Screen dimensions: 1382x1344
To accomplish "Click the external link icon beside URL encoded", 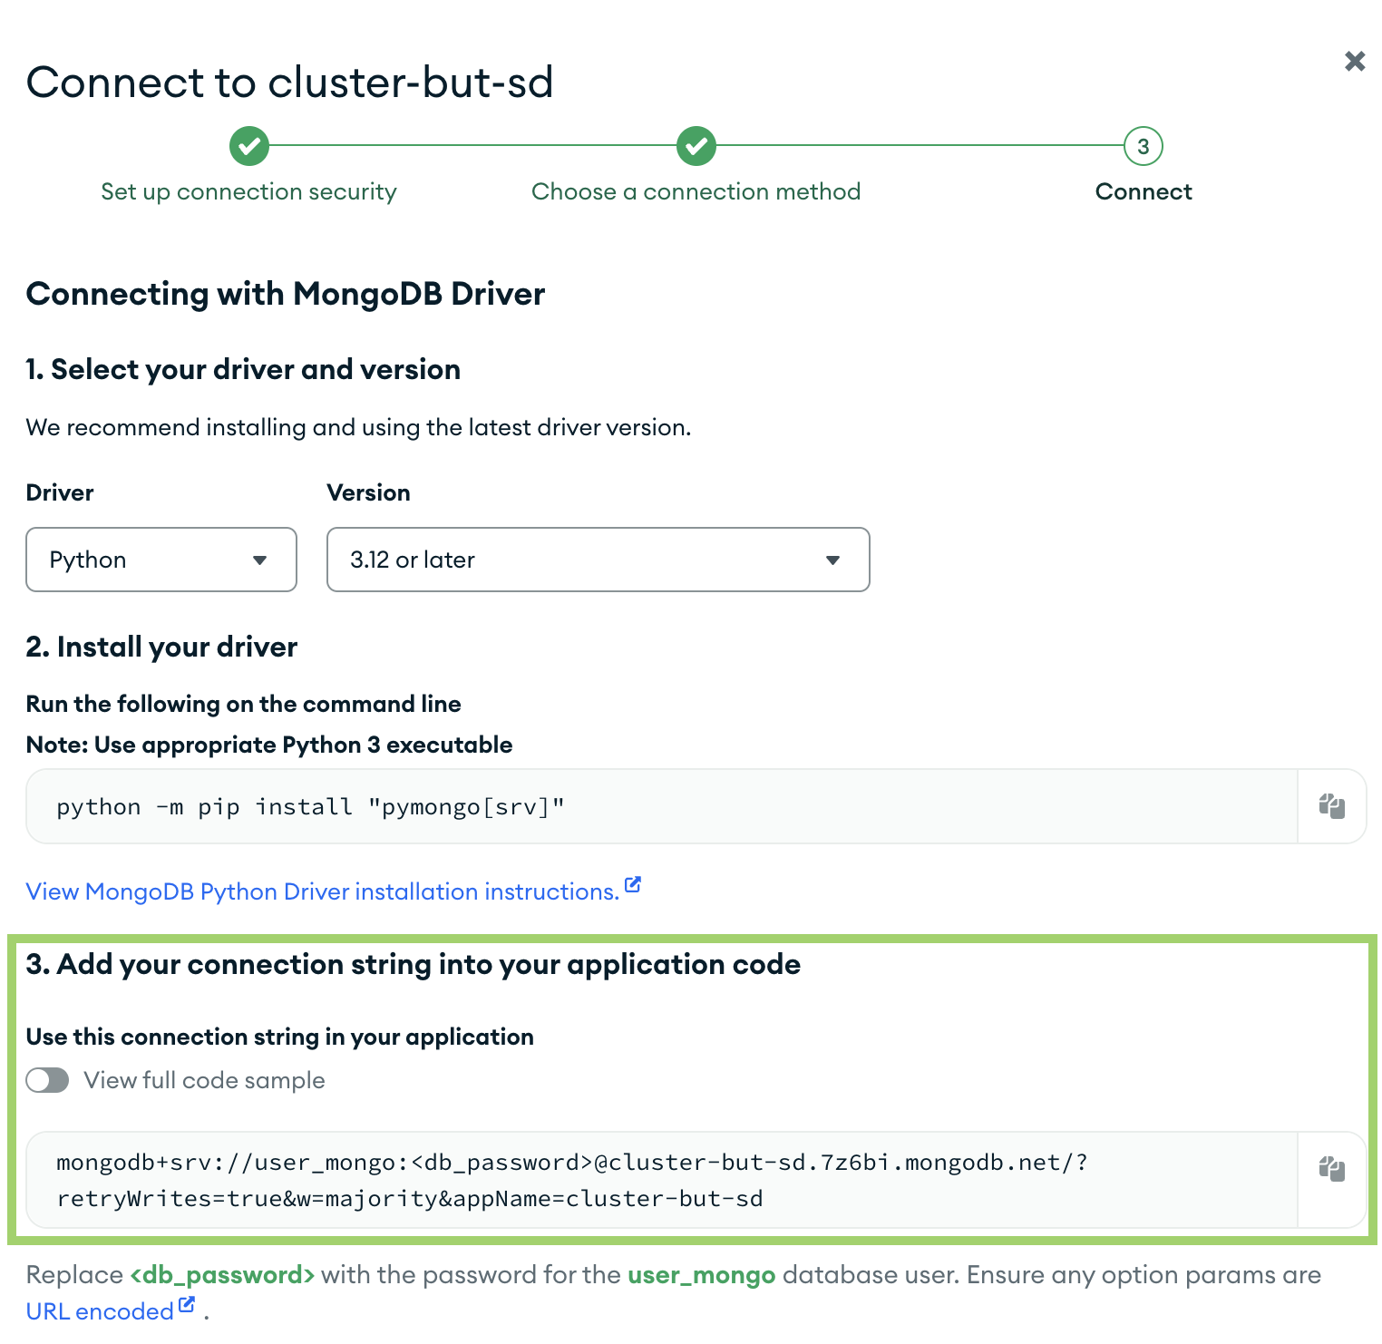I will (187, 1304).
